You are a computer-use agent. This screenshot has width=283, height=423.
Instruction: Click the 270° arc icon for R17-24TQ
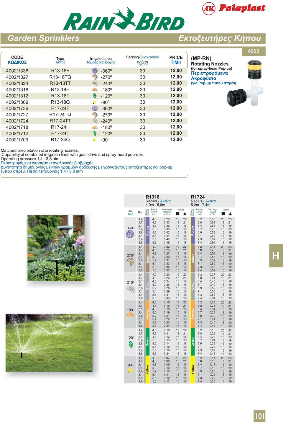pos(95,115)
